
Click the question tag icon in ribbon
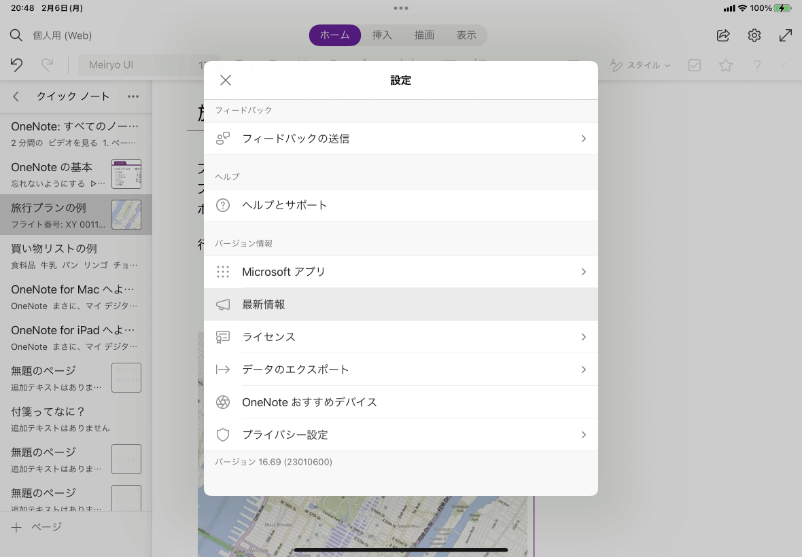coord(757,65)
